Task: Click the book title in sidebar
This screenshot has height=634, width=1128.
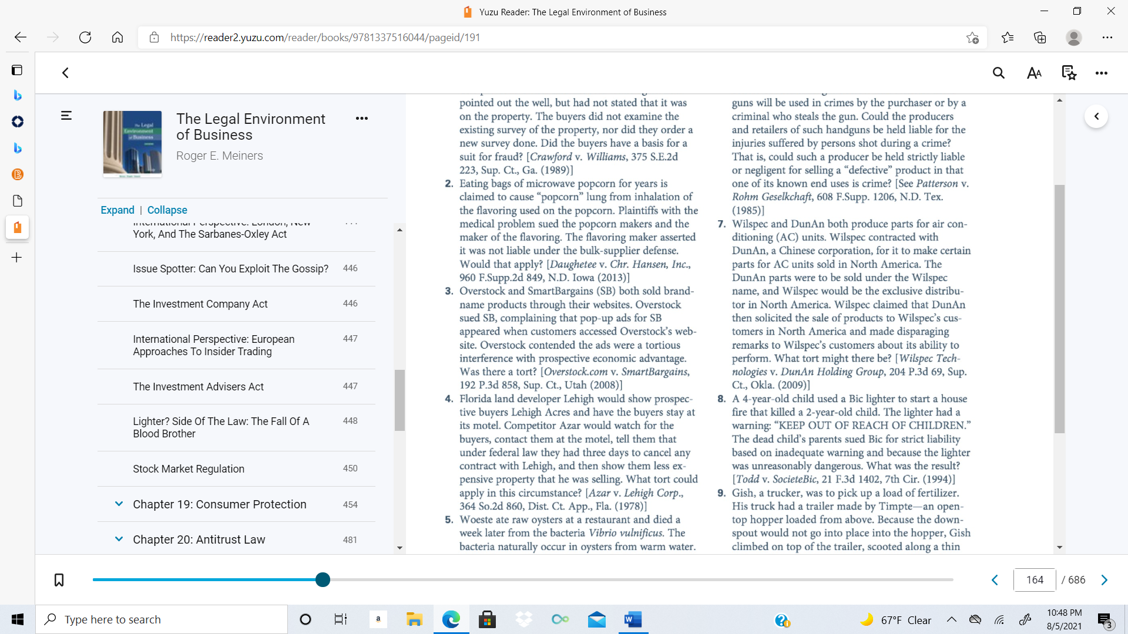Action: pyautogui.click(x=251, y=127)
